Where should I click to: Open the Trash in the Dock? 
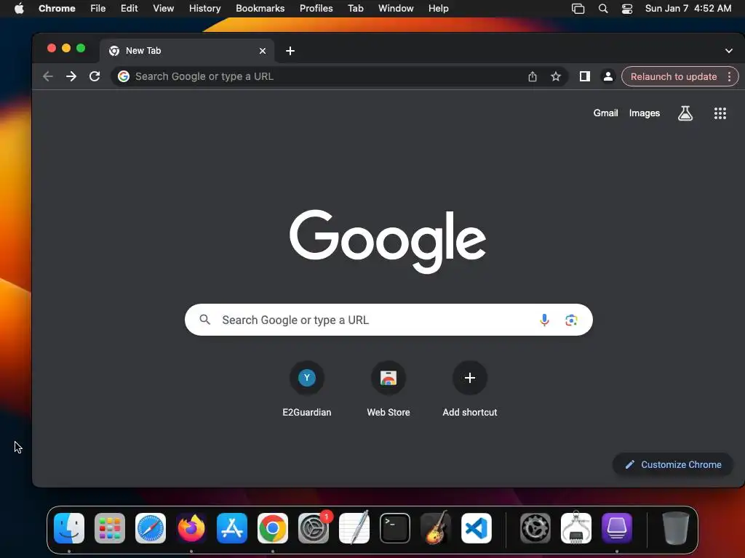click(x=675, y=528)
